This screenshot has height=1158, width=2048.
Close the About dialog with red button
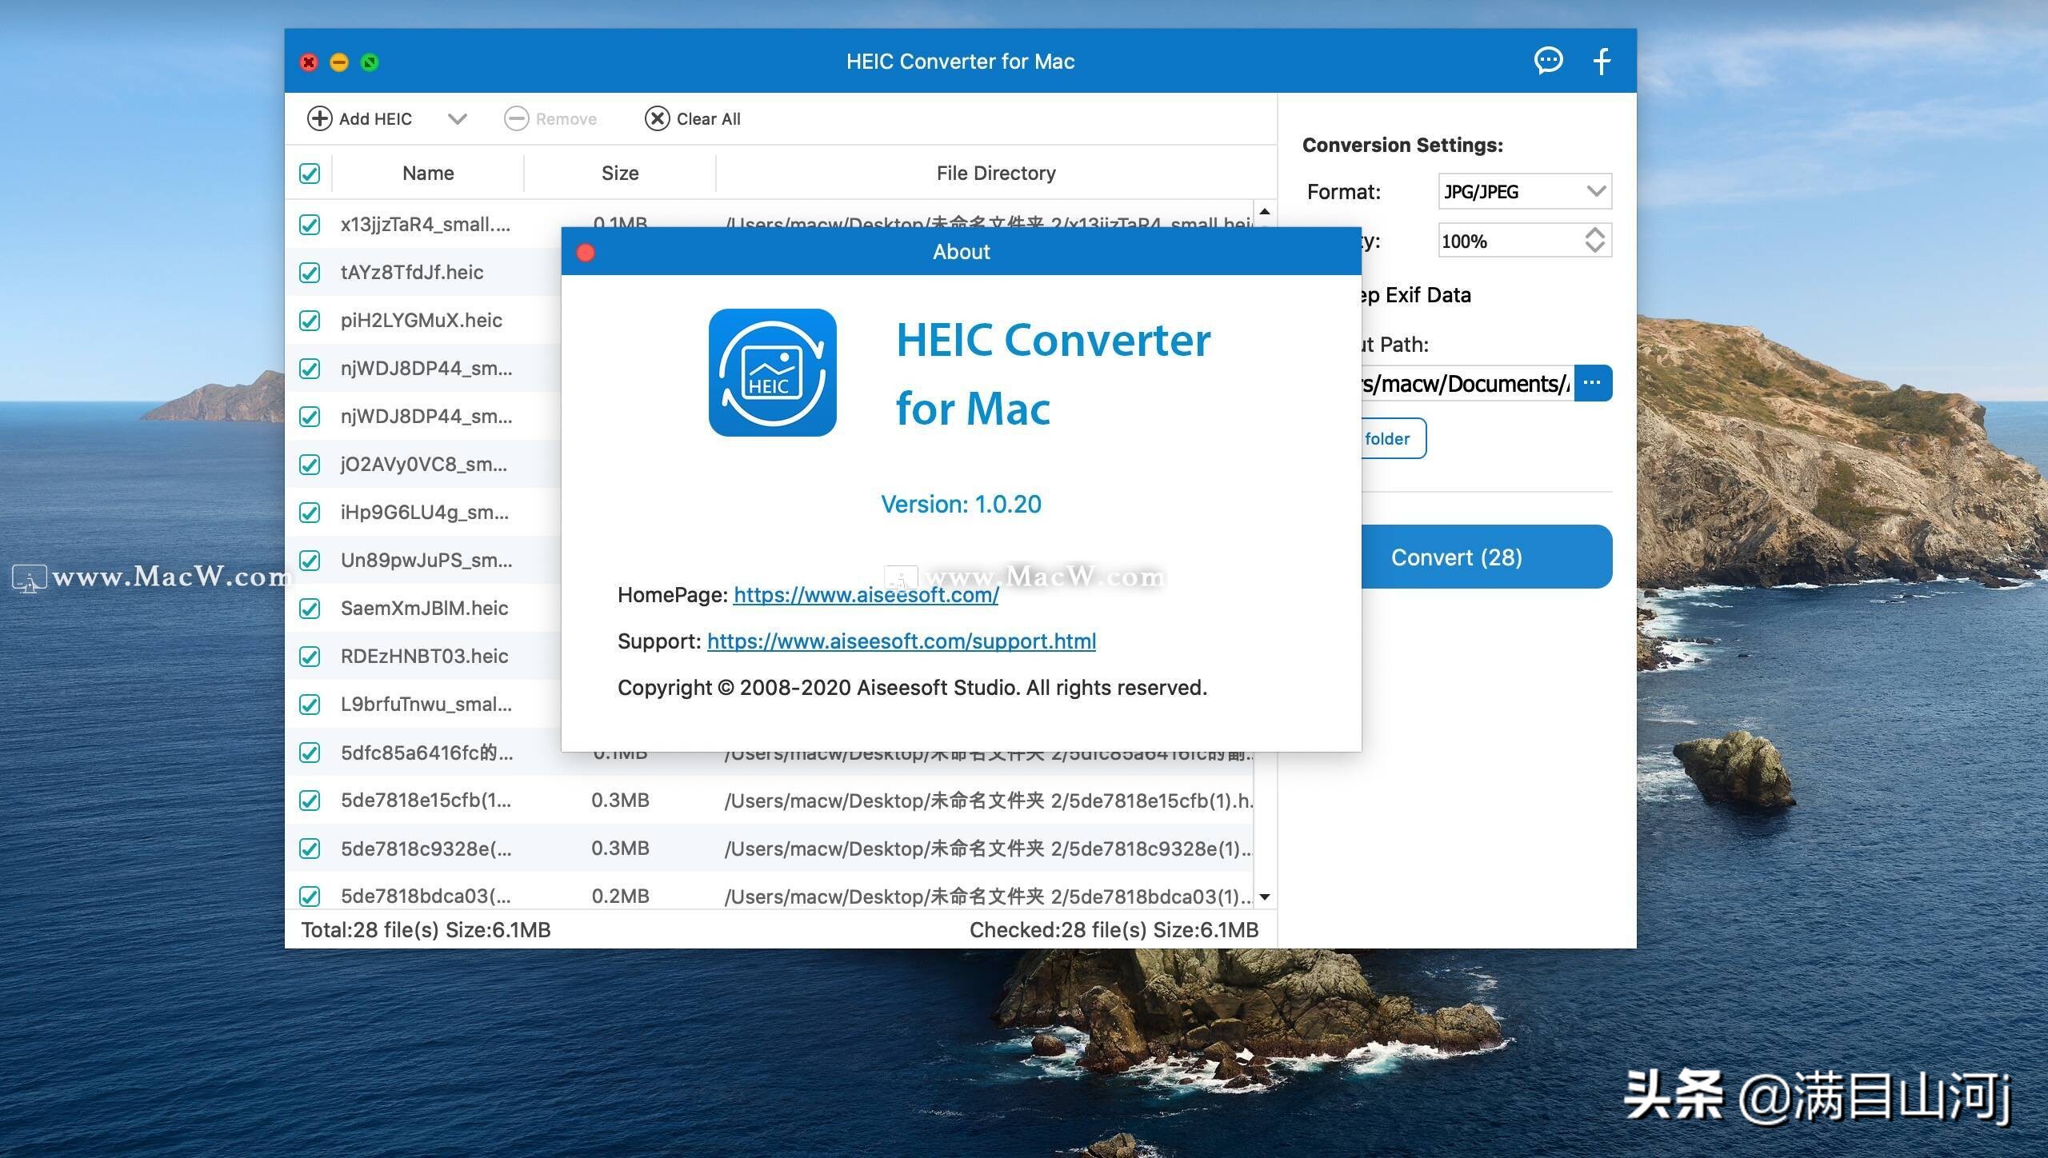(586, 253)
